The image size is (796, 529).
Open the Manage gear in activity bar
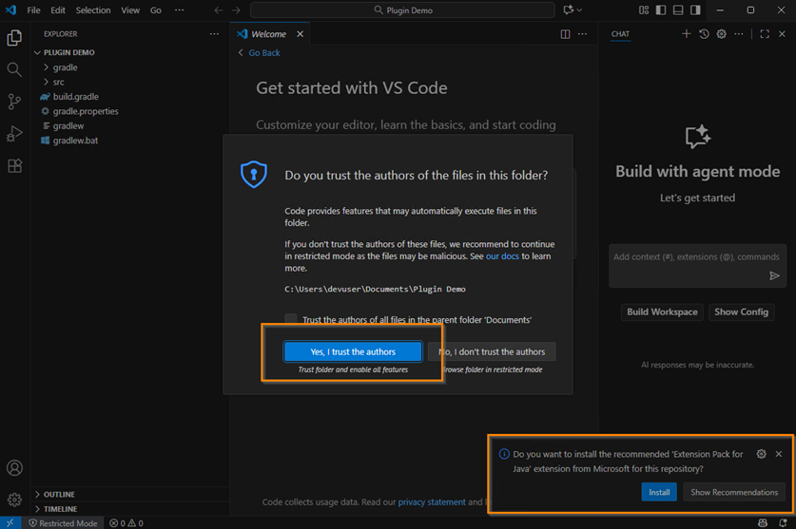(x=14, y=500)
